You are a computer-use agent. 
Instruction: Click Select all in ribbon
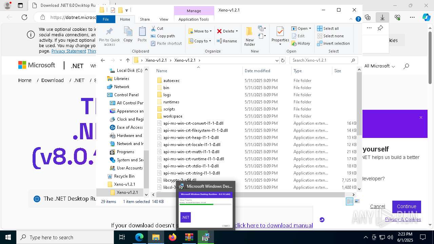tap(328, 28)
